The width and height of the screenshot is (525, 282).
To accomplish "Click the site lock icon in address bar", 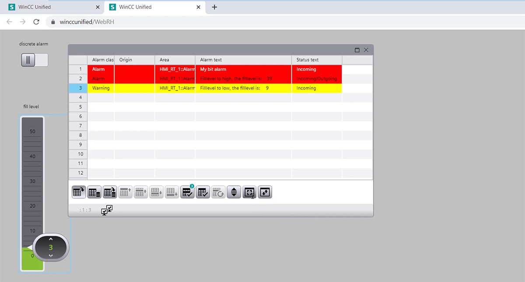I will tap(53, 22).
